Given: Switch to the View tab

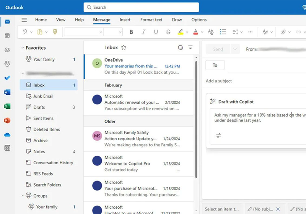Looking at the screenshot, I should [61, 20].
